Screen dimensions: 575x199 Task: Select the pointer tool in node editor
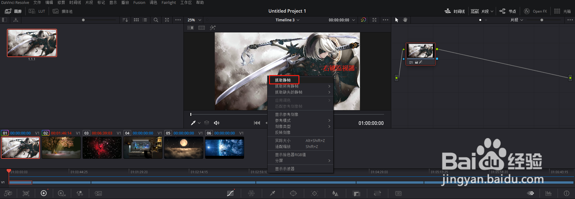397,20
